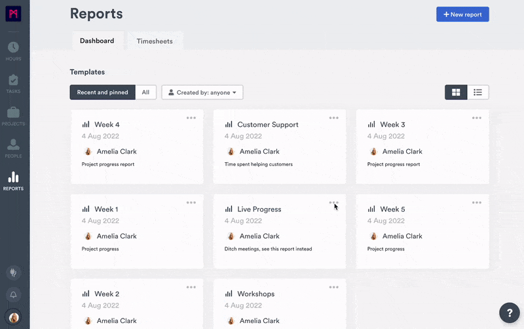Switch to grid view layout
The image size is (524, 329).
click(456, 93)
